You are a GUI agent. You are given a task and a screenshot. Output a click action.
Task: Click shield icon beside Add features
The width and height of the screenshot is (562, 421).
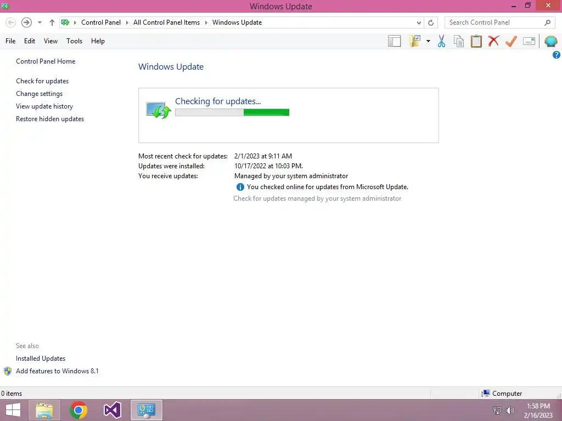(8, 371)
